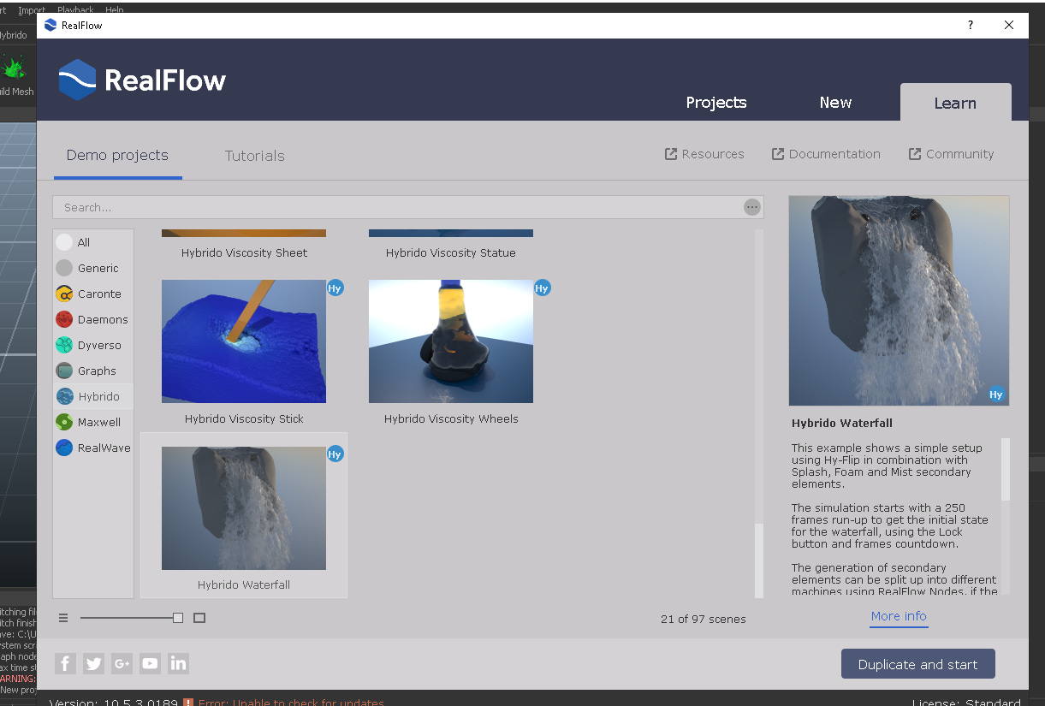Click the 21 of 97 scenes text
Viewport: 1045px width, 706px height.
tap(704, 619)
